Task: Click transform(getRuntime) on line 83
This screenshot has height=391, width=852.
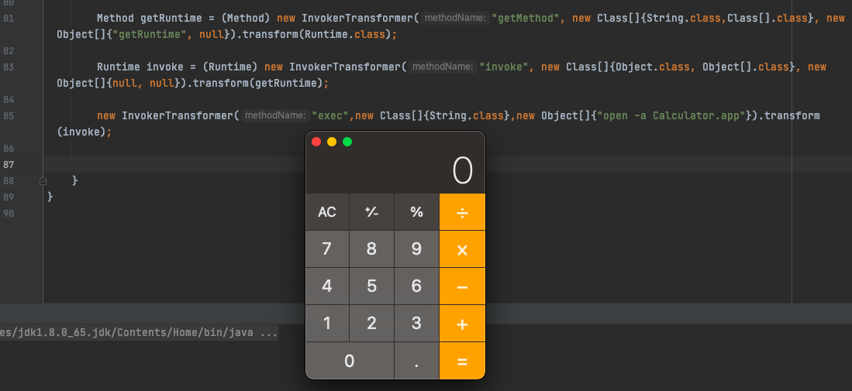Action: [x=258, y=84]
